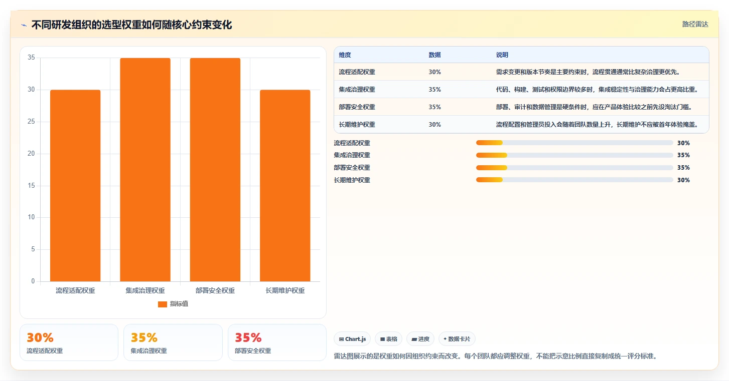Click the description starting 代码、构建、测试
This screenshot has height=381, width=729.
[597, 90]
